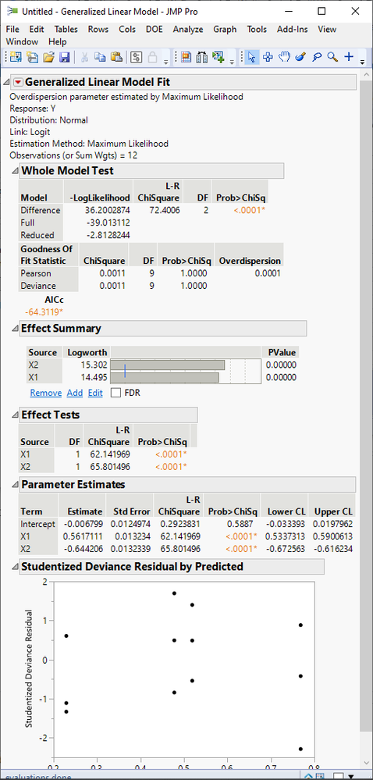Viewport: 373px width, 780px height.
Task: Collapse Studentized Deviance Residual by Predicted section
Action: [14, 567]
